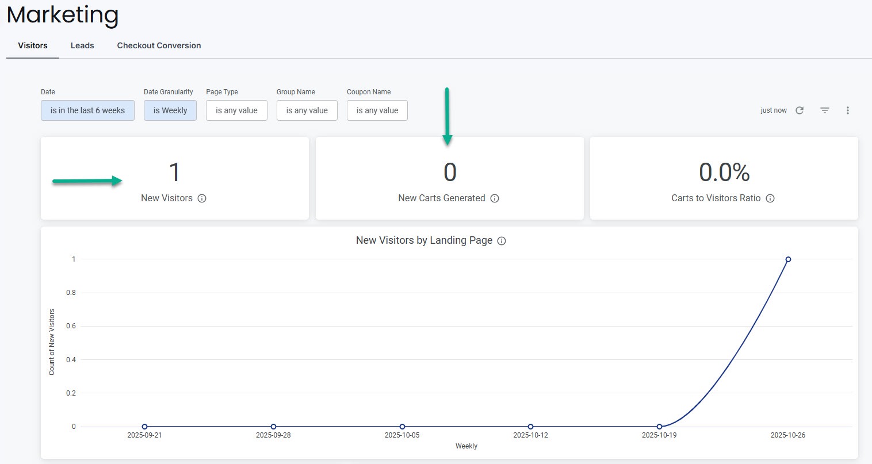Viewport: 872px width, 464px height.
Task: Click the '2025-09-21' x-axis date label
Action: [144, 435]
